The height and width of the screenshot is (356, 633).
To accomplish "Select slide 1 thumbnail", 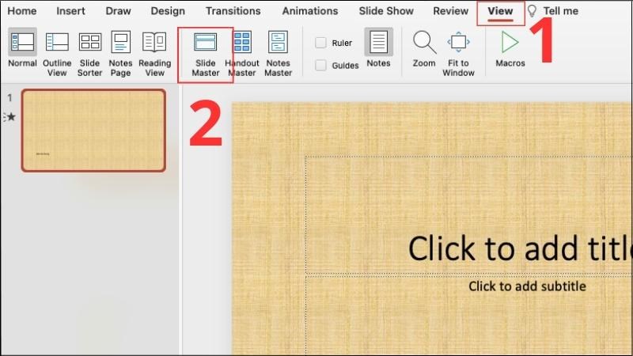I will tap(93, 131).
